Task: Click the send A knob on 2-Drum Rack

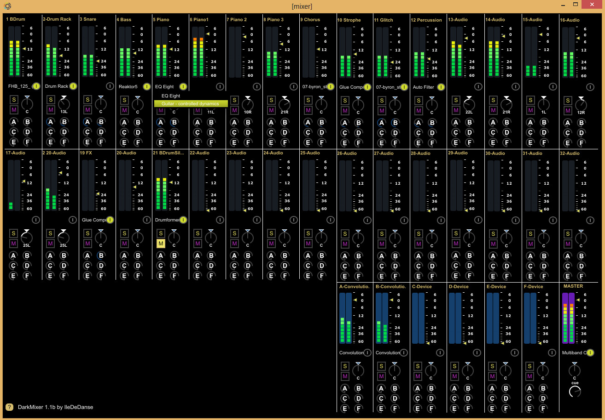Action: (x=50, y=122)
